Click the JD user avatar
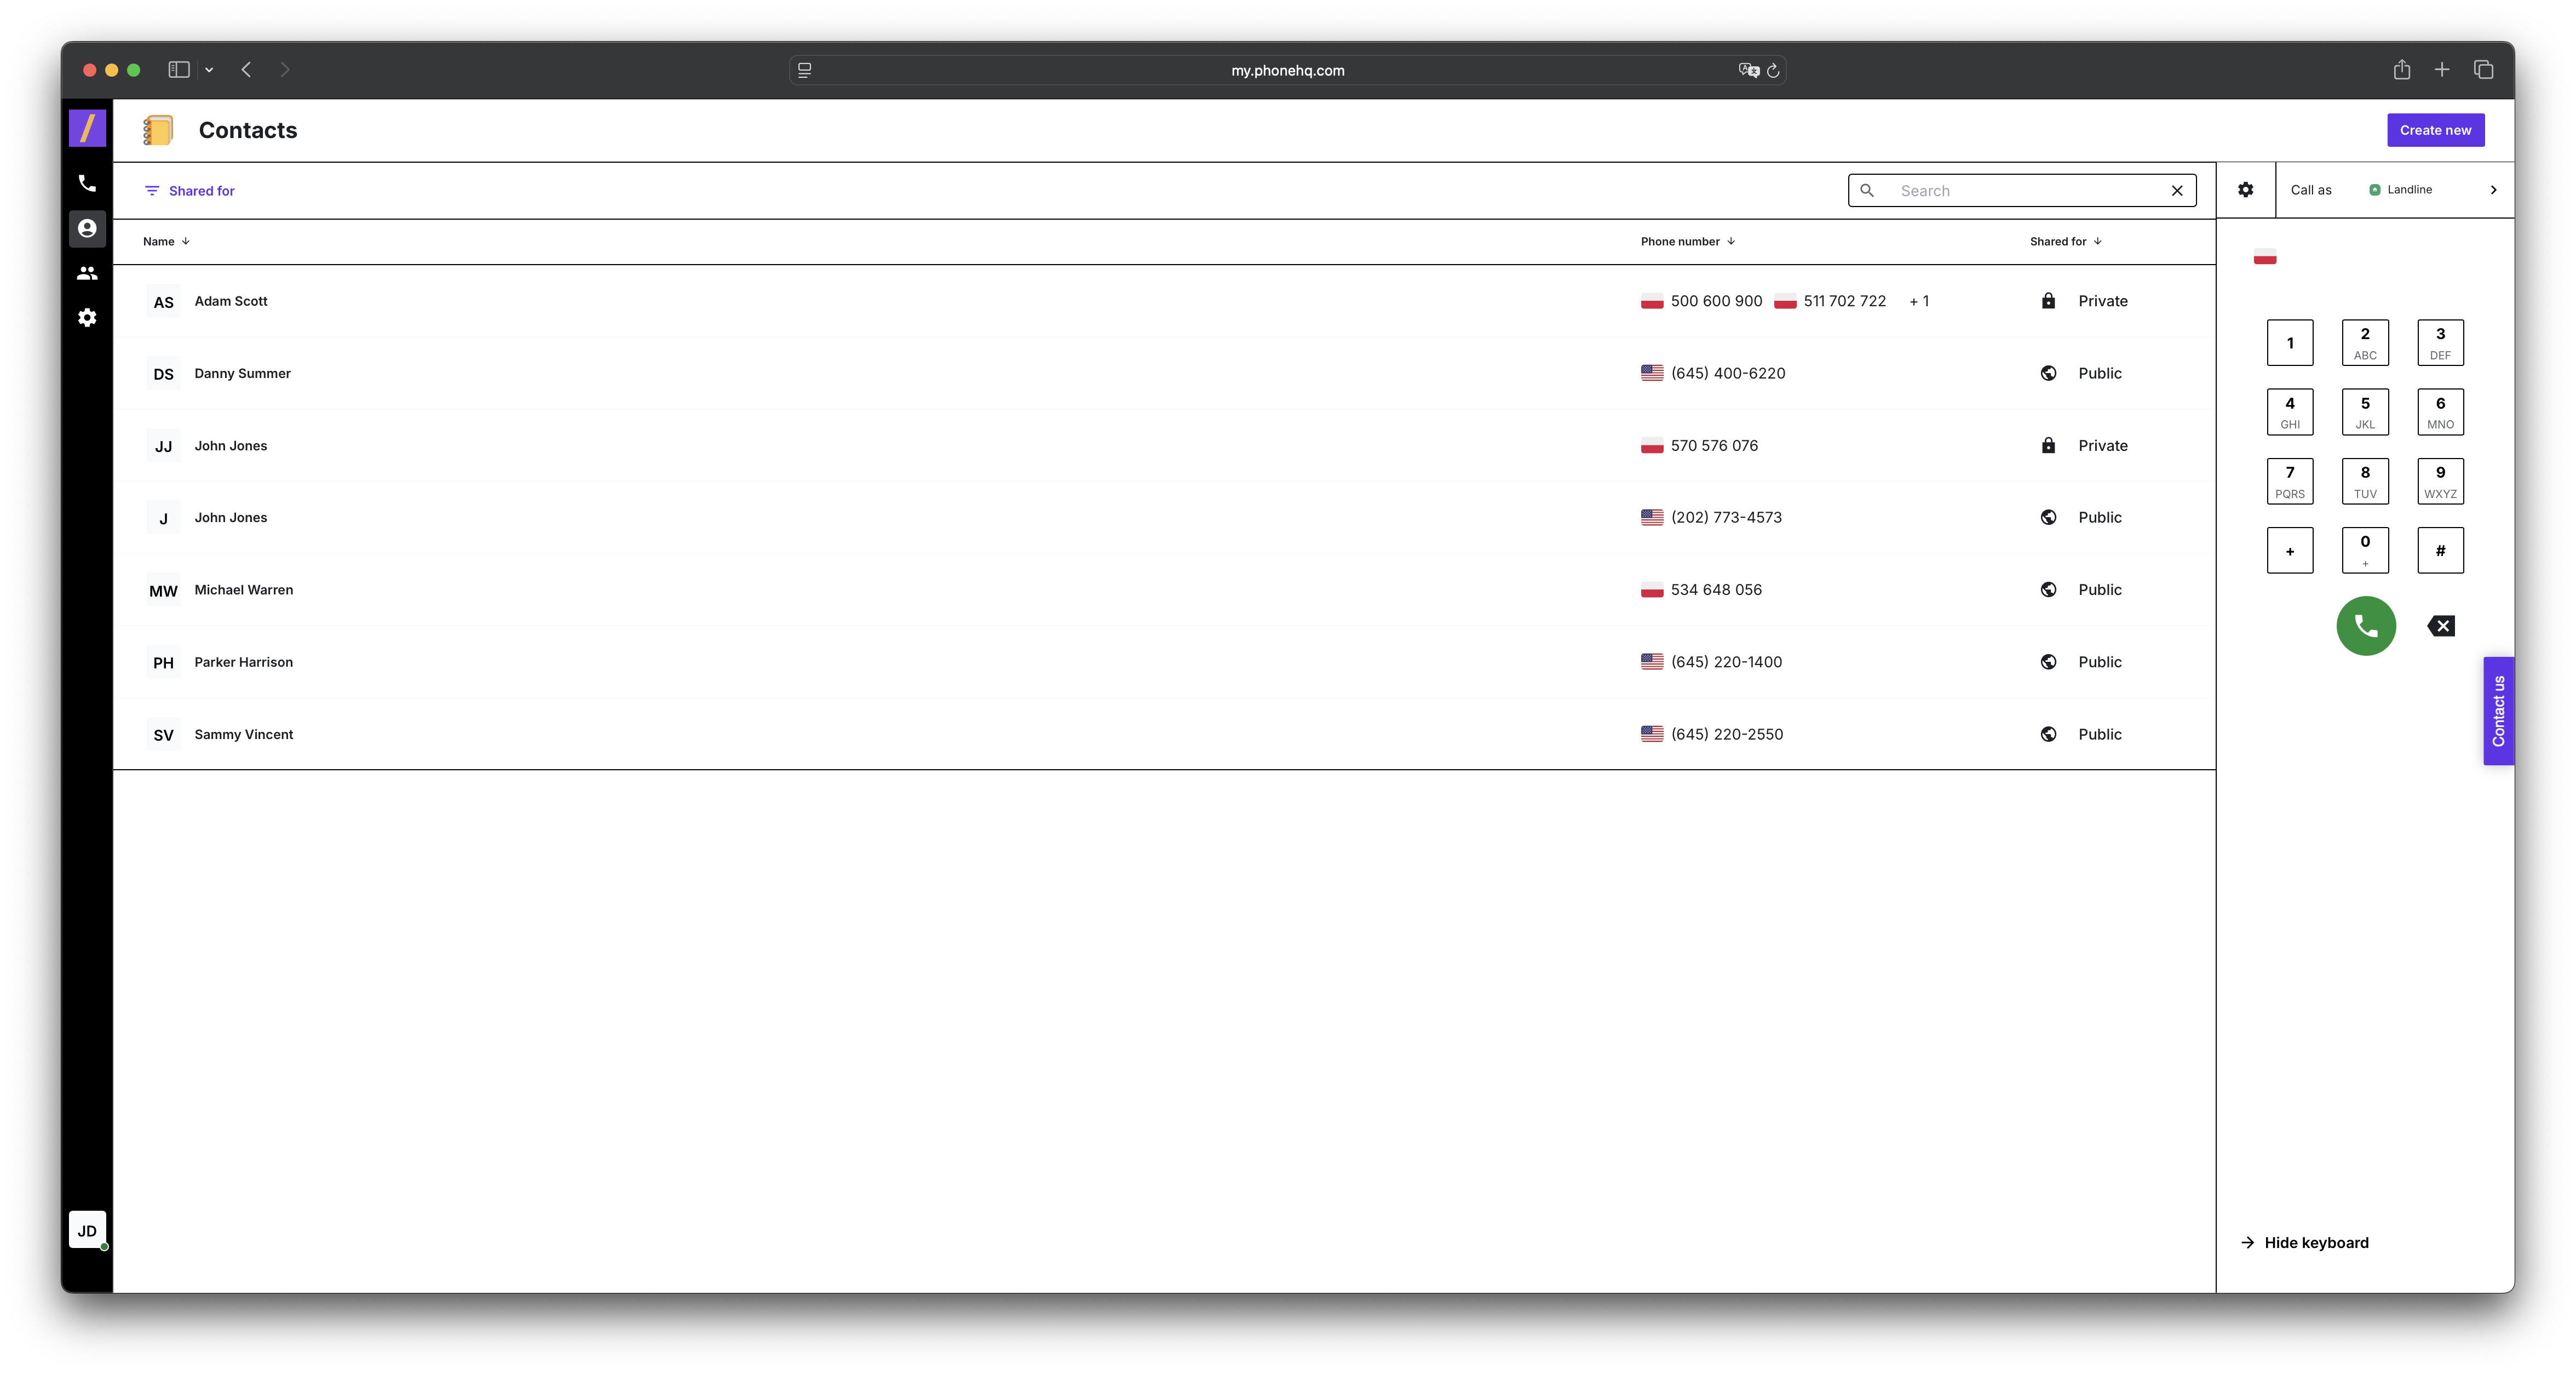This screenshot has width=2576, height=1374. click(87, 1230)
